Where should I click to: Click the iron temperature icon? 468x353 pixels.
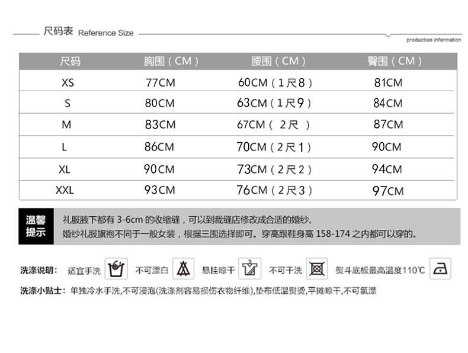coord(440,269)
